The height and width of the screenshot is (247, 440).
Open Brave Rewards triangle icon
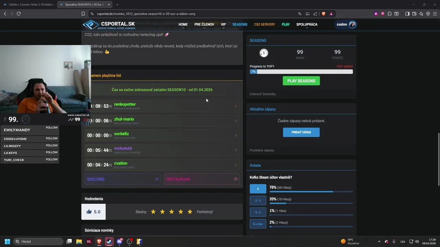331,14
